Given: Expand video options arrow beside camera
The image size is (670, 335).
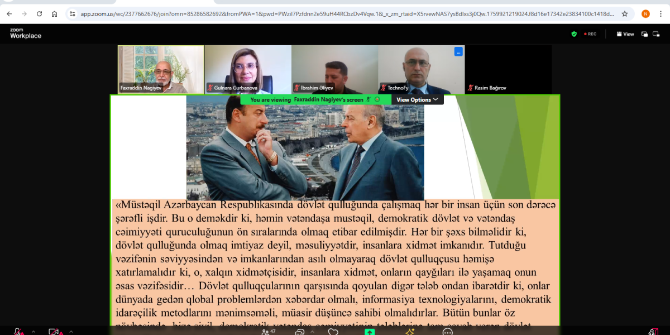Looking at the screenshot, I should [x=70, y=332].
